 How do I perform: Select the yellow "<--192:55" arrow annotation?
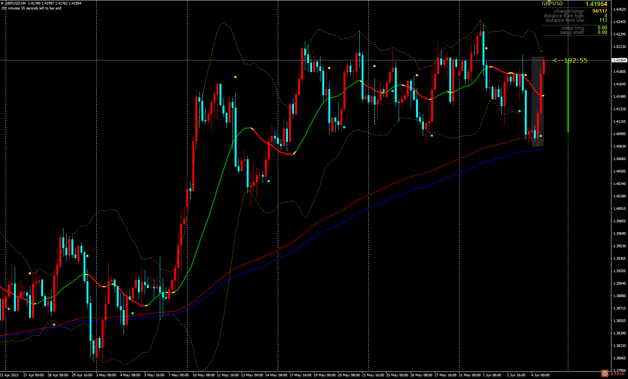[571, 61]
